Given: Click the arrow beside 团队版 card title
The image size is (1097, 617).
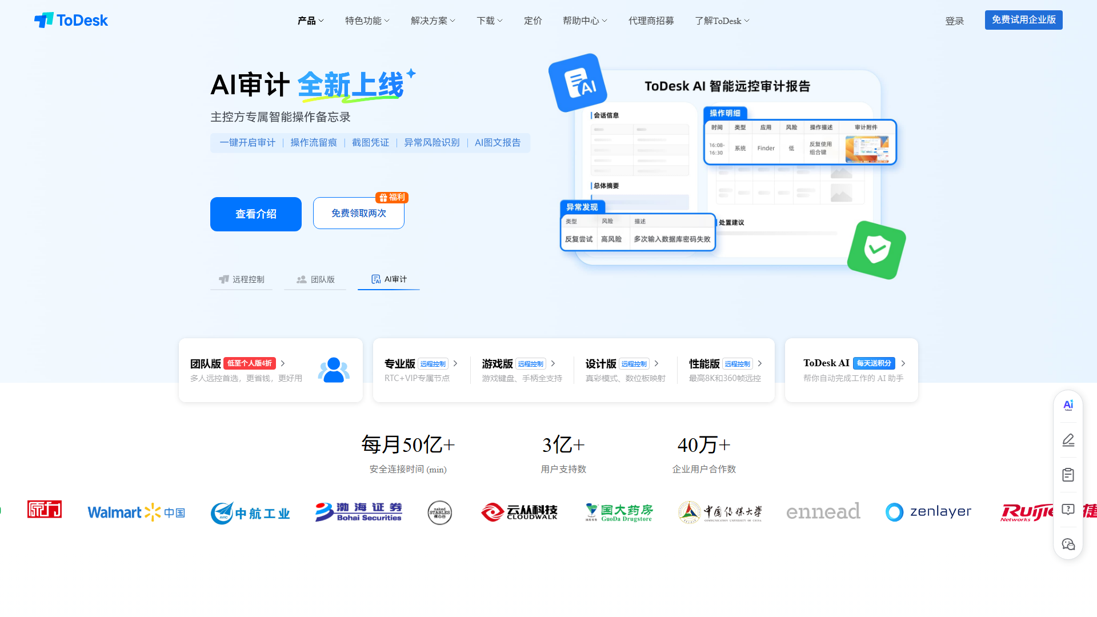Looking at the screenshot, I should (x=283, y=363).
